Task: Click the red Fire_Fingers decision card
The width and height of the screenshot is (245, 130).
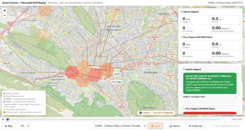Action: 210,113
